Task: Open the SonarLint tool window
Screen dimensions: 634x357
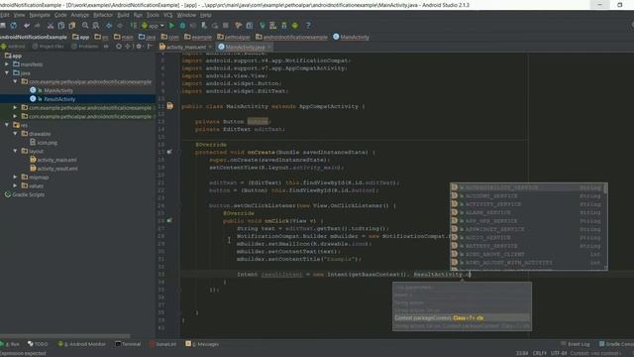Action: (162, 344)
